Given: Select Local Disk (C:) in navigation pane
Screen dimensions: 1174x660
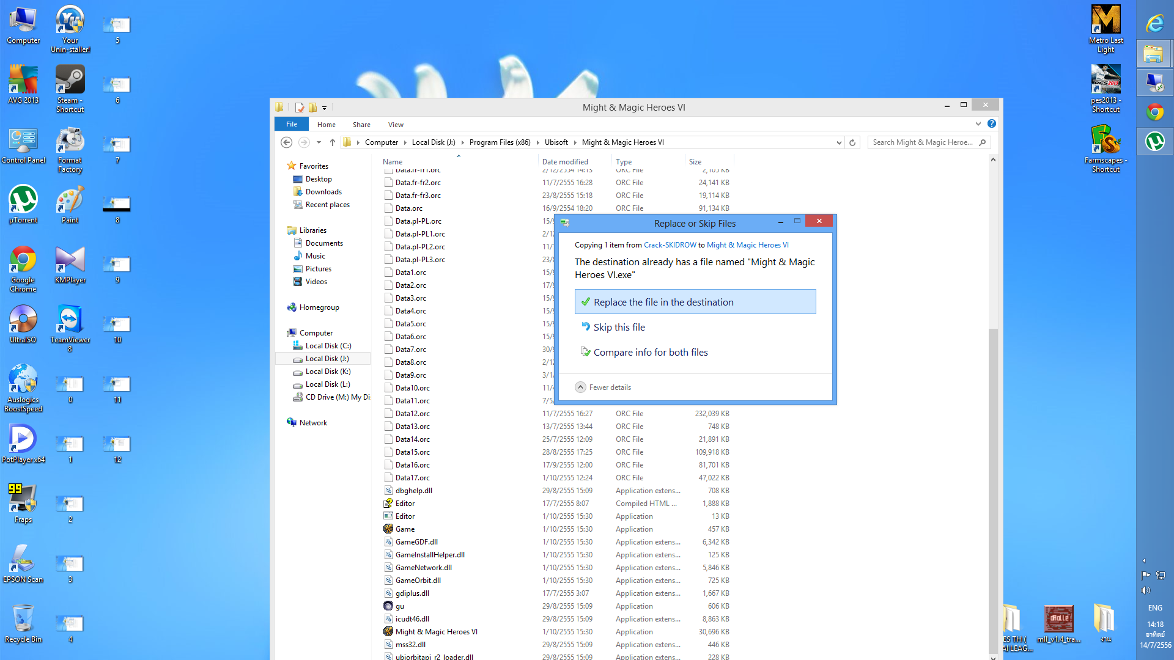Looking at the screenshot, I should 328,346.
